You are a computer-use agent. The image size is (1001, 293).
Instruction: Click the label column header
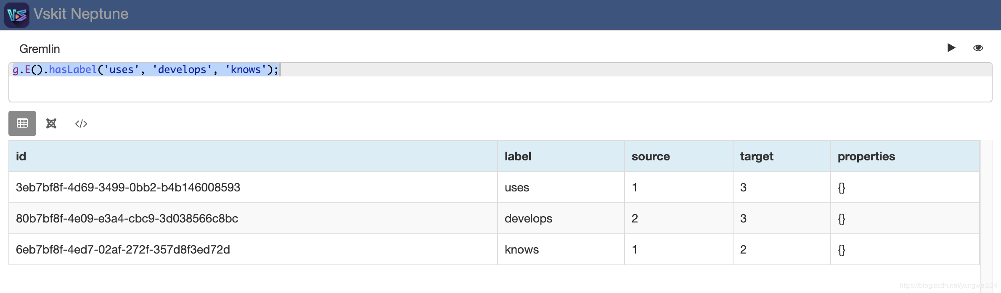click(x=518, y=157)
